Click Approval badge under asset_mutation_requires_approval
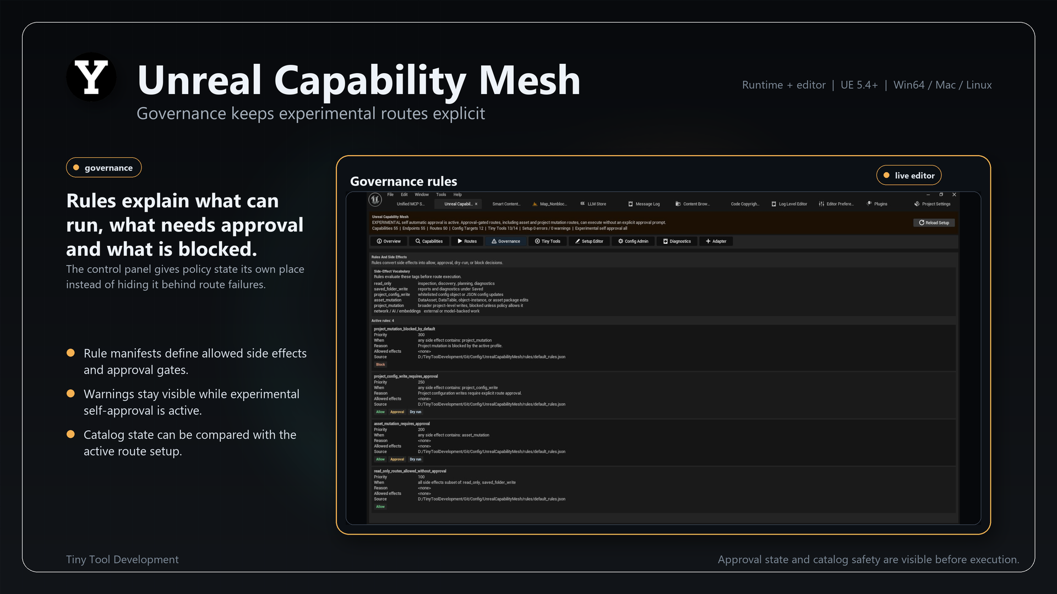Image resolution: width=1057 pixels, height=594 pixels. (x=397, y=459)
